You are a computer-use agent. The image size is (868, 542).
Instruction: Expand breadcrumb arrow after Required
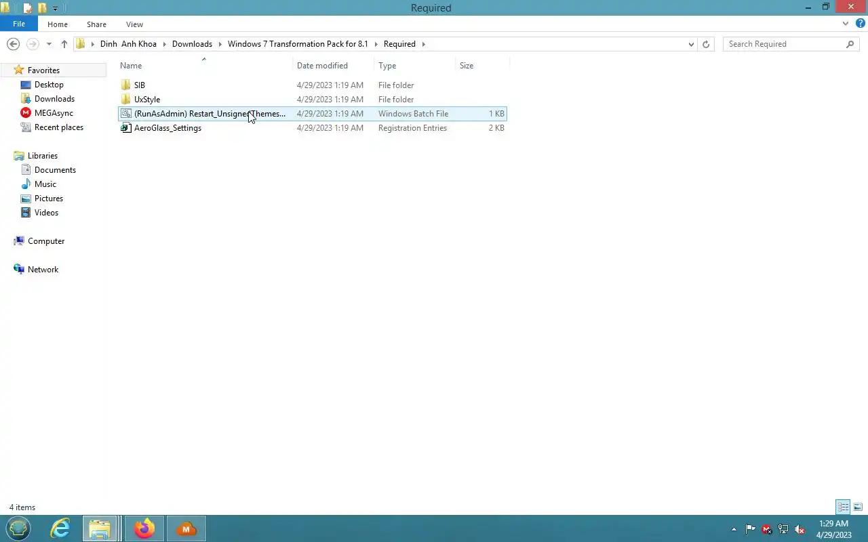coord(424,44)
